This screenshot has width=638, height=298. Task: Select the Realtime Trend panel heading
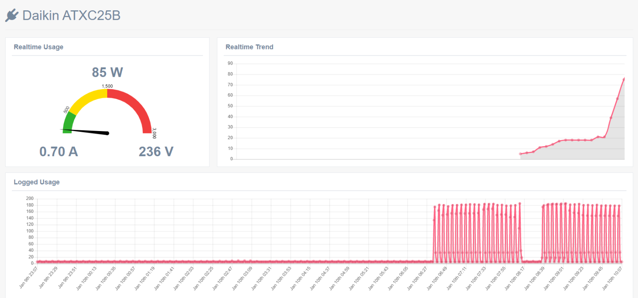(249, 47)
